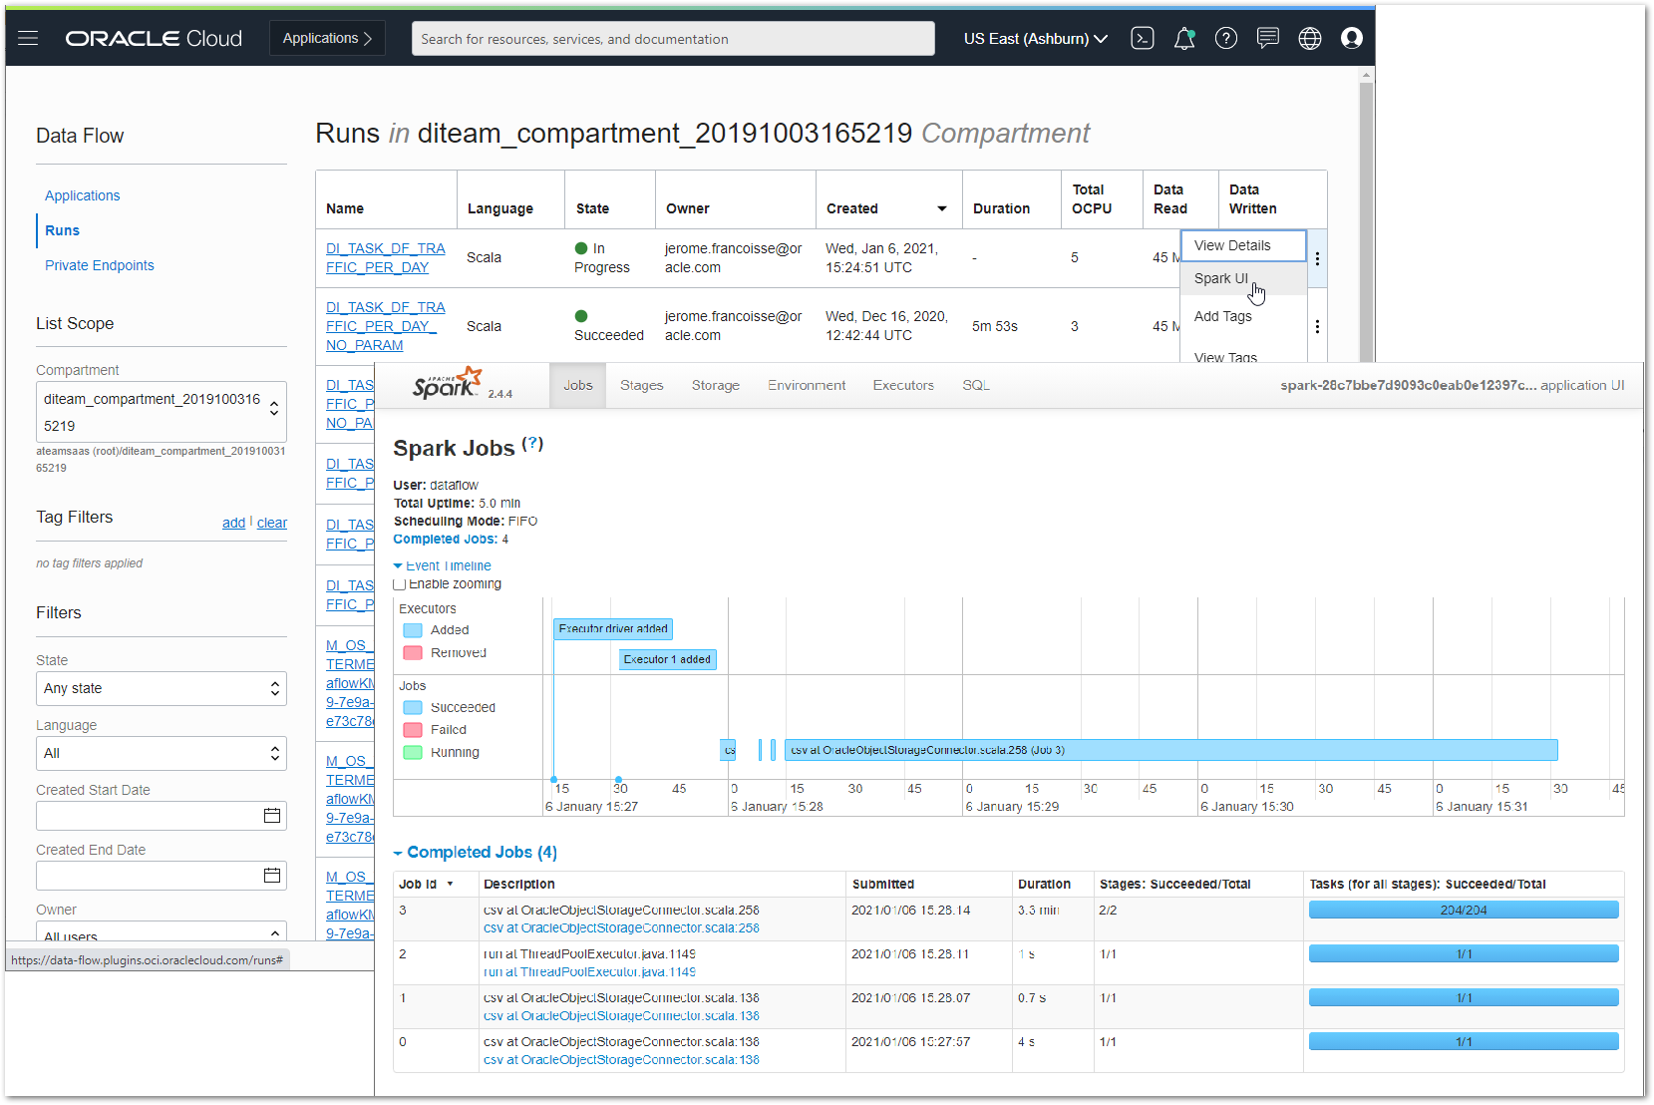
Task: Open the Any state filter dropdown
Action: [161, 688]
